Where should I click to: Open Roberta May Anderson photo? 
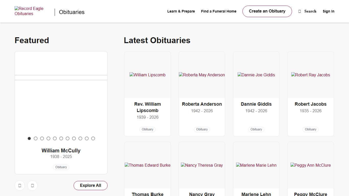202,75
